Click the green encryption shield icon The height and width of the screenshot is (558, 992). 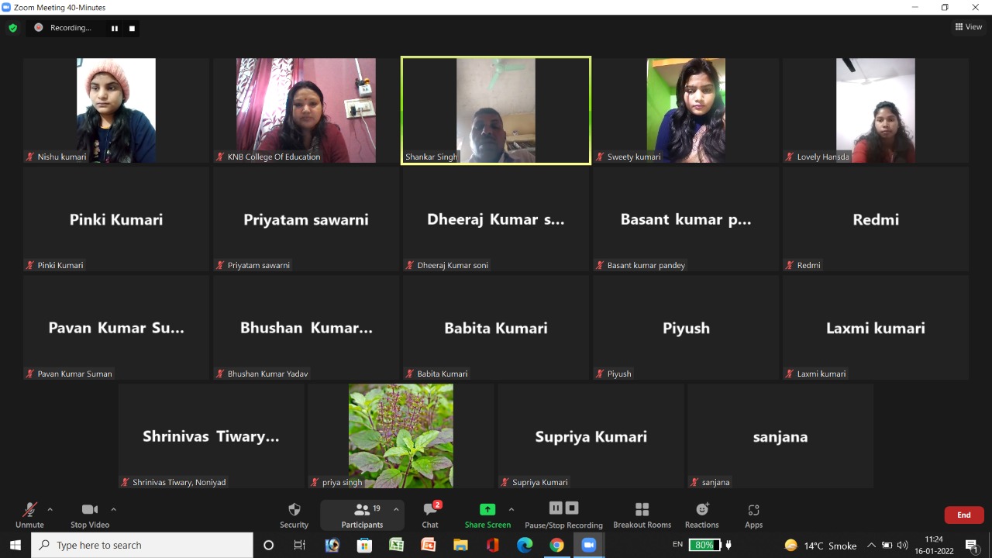point(12,28)
